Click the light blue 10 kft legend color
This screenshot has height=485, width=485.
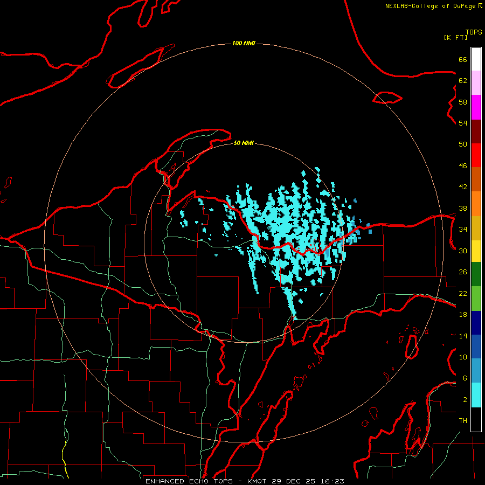476,371
